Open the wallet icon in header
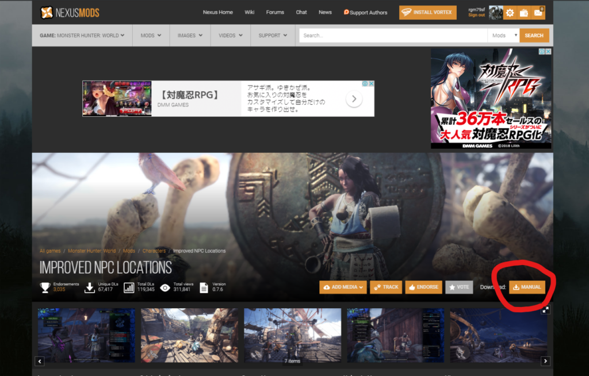Viewport: 589px width, 376px height. point(523,13)
